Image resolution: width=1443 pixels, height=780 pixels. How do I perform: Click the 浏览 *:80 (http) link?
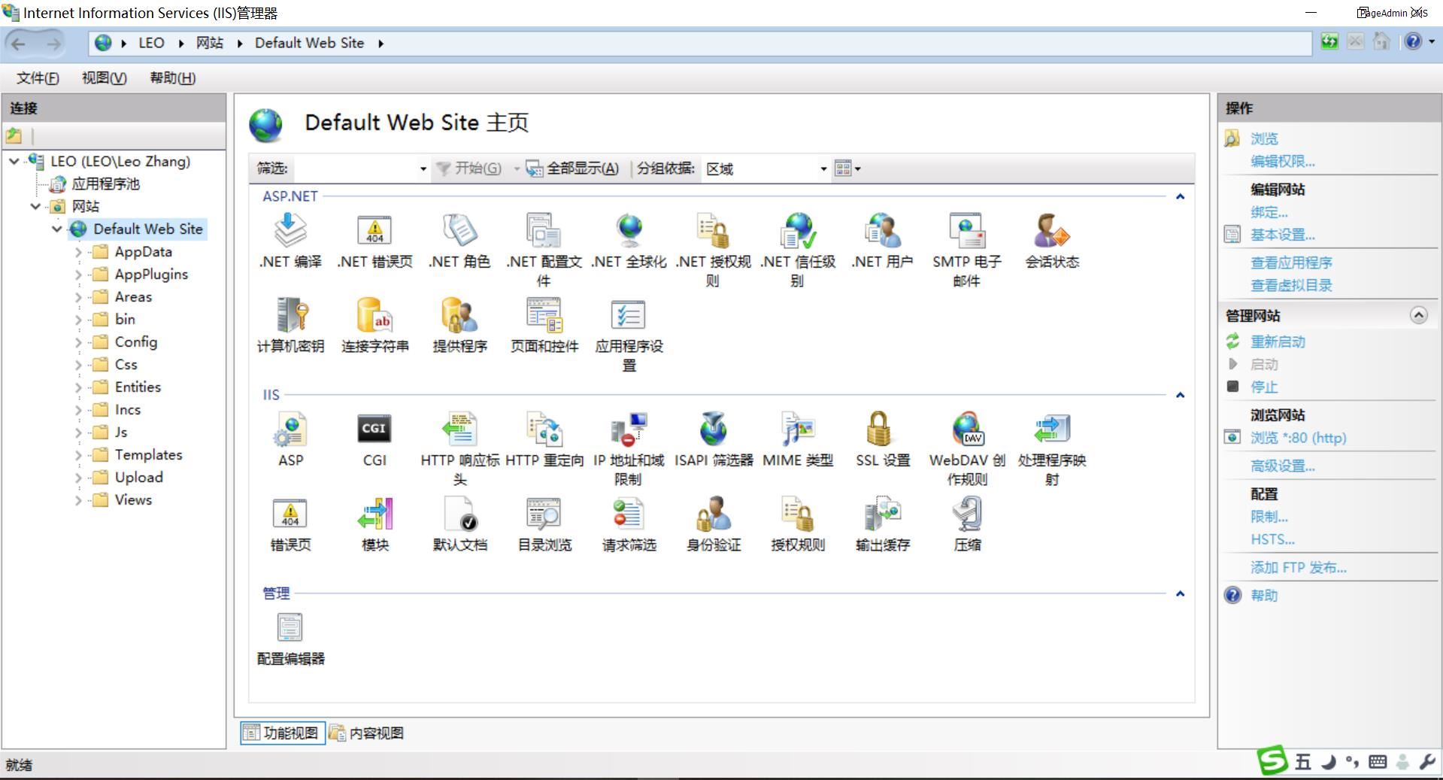(x=1298, y=438)
